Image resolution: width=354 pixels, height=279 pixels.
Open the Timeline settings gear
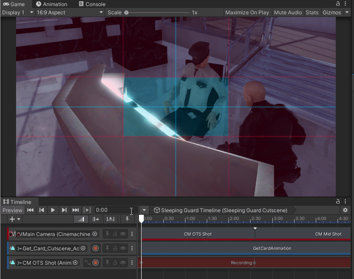coord(345,210)
